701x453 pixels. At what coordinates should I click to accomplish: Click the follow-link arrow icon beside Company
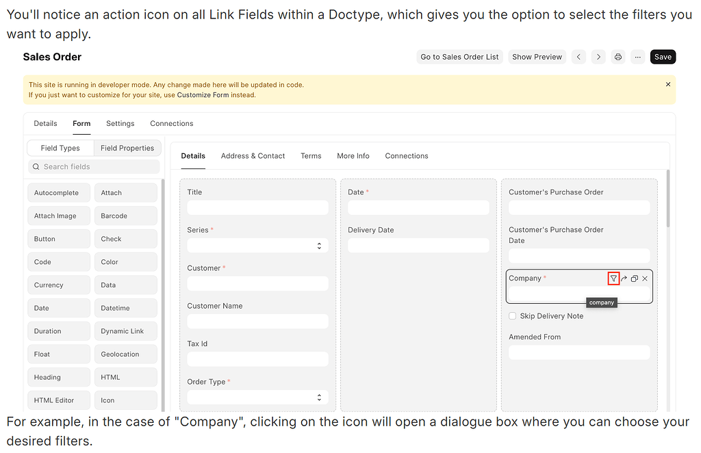click(x=624, y=279)
